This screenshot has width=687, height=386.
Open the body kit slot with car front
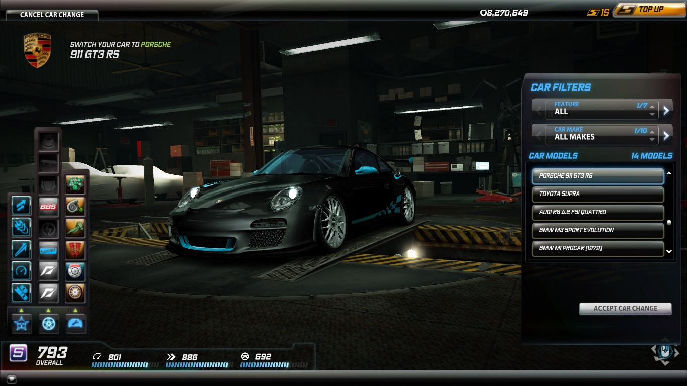click(49, 141)
